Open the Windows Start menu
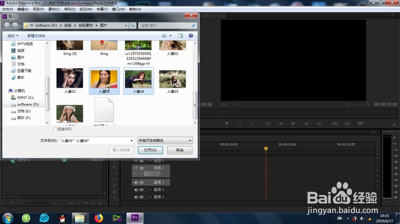Screen dimensions: 400x224 coord(8,218)
